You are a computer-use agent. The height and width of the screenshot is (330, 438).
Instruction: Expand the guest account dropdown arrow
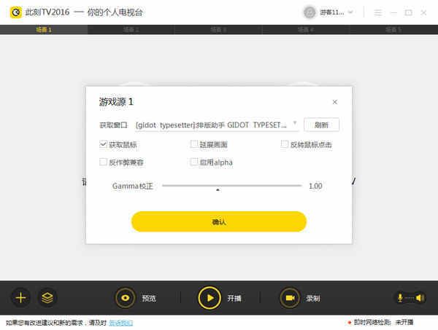[350, 12]
